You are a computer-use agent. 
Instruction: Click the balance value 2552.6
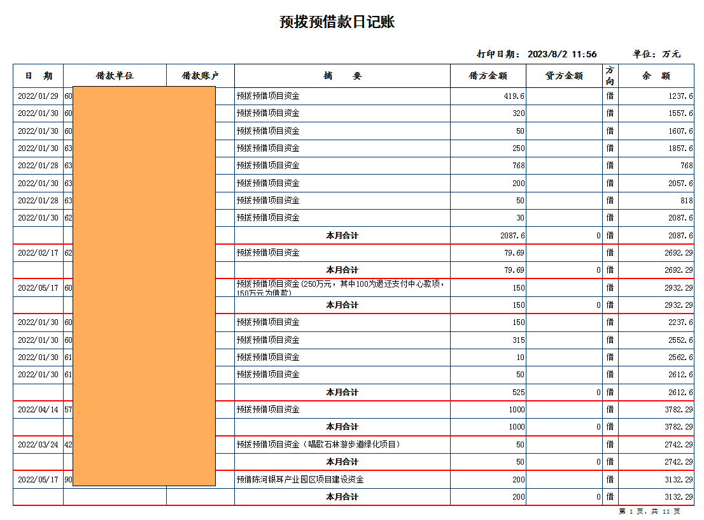click(x=680, y=340)
